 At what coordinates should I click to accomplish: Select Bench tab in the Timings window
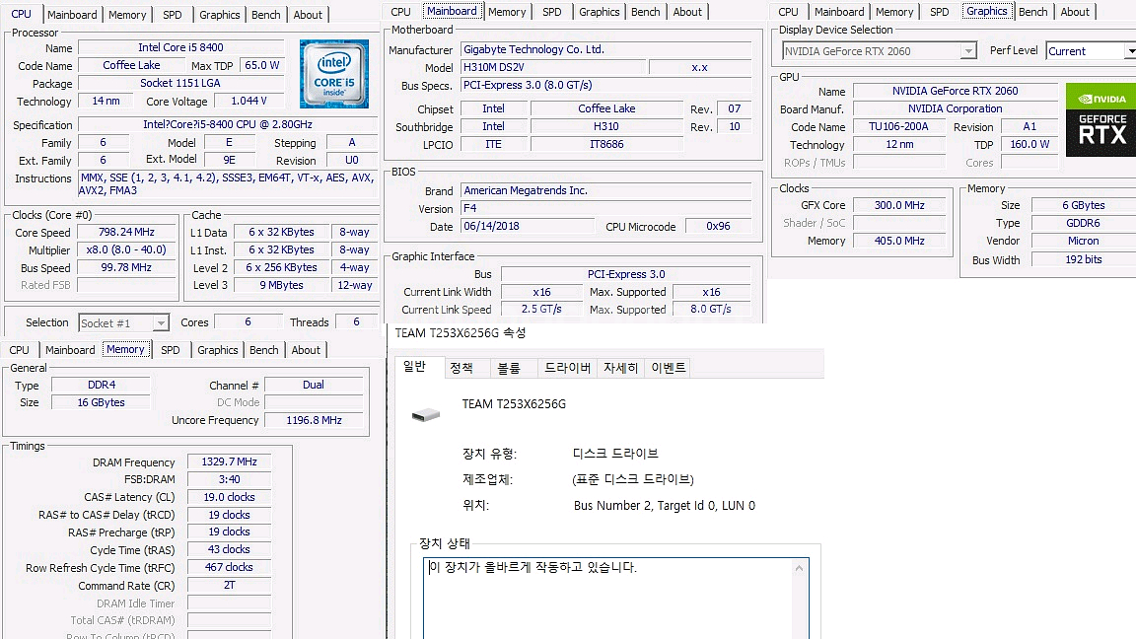263,350
